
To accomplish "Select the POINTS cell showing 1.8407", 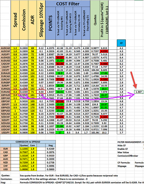I will (50, 92).
